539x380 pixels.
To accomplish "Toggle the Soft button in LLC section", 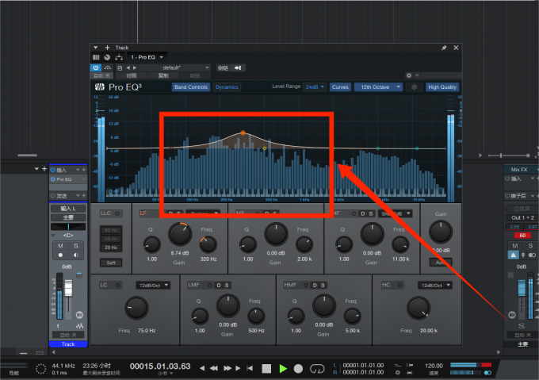I will [x=111, y=263].
